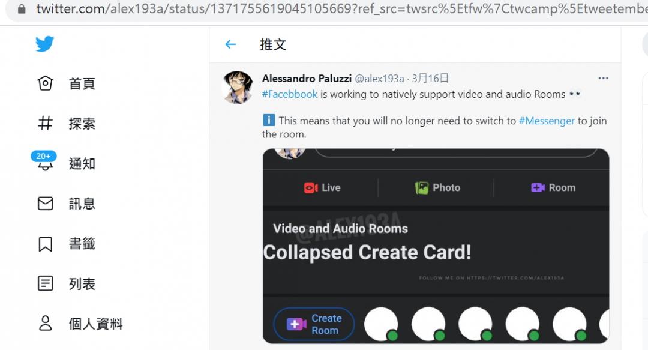Click the 3月16日 tweet date
This screenshot has height=350, width=648.
coord(430,79)
